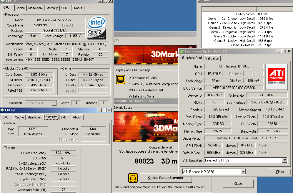Click the Command Rate 2T field

pos(63,190)
